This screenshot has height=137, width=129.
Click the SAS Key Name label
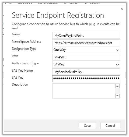coord(22,71)
